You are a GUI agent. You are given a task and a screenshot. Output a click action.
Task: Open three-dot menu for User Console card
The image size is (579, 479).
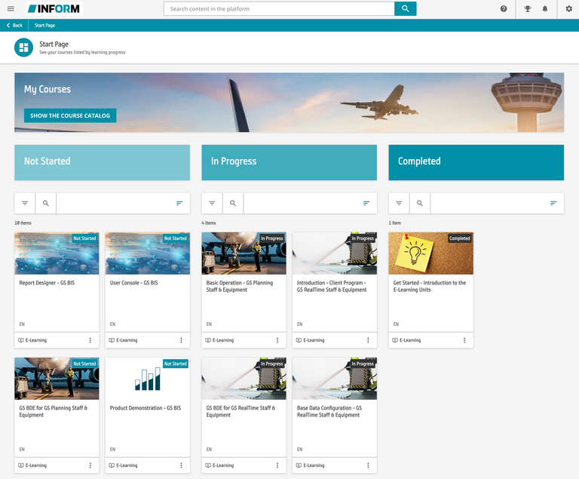click(x=181, y=340)
